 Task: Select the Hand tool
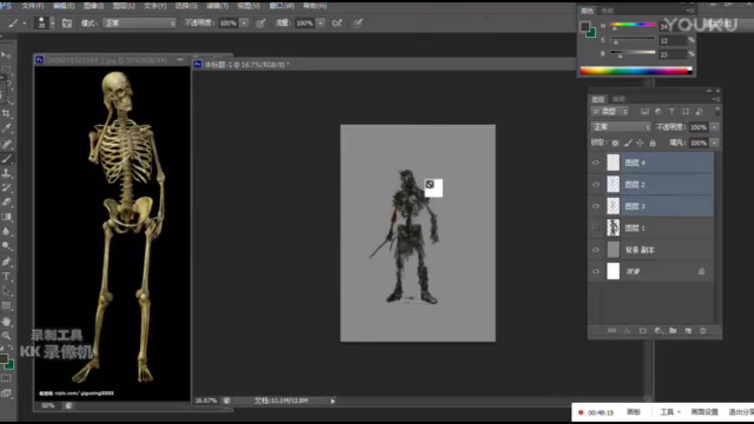(x=6, y=321)
